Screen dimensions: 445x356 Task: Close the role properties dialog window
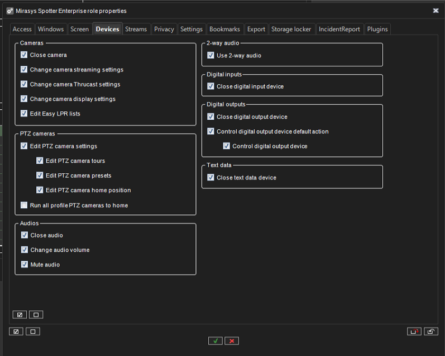coord(436,11)
